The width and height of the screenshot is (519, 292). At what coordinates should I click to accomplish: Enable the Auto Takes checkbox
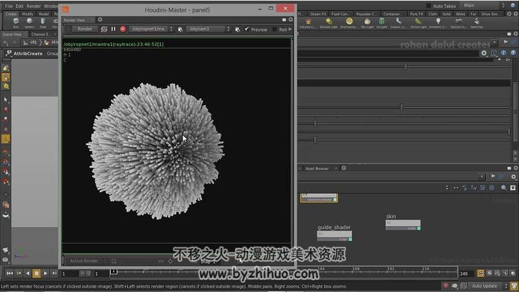[x=428, y=6]
